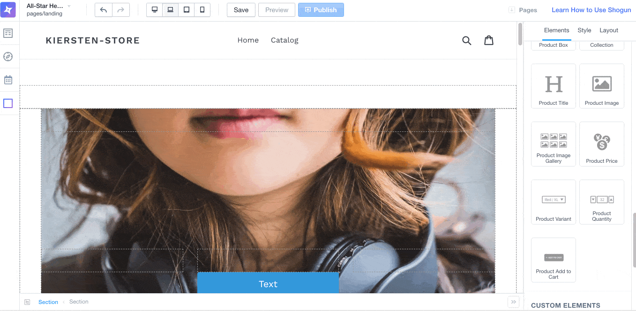Screen dimensions: 636x311
Task: Collapse the right sidebar panel
Action: pos(513,302)
